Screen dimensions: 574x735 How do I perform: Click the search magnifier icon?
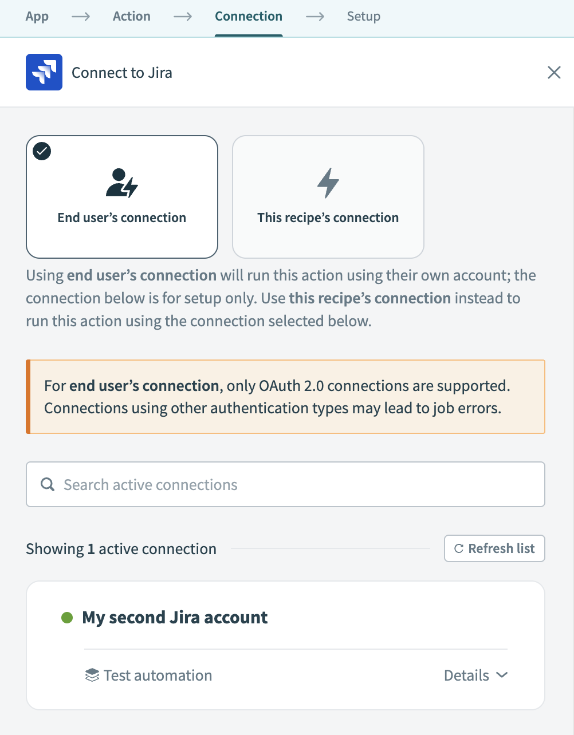point(48,485)
